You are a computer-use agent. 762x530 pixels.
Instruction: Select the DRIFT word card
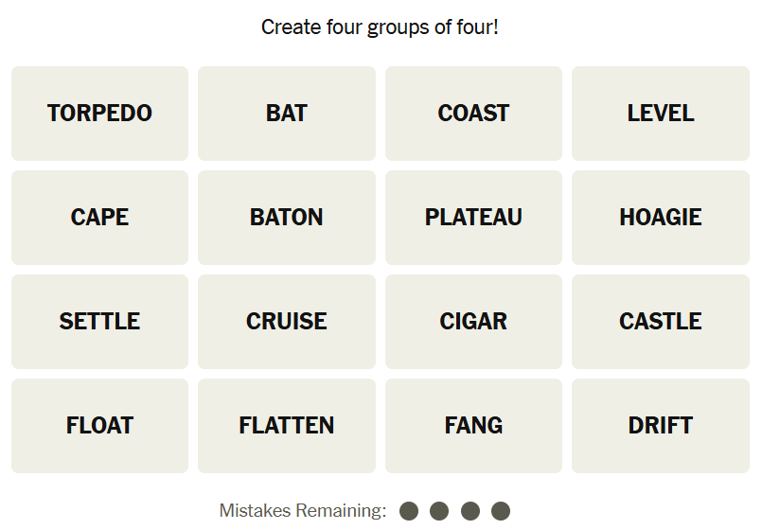[x=661, y=426]
